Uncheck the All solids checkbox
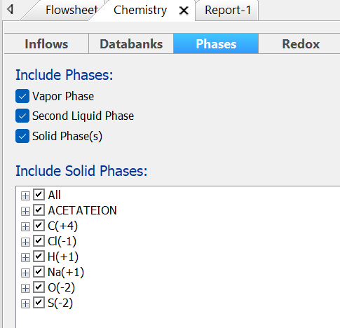Viewport: 340px width, 328px height. click(39, 195)
